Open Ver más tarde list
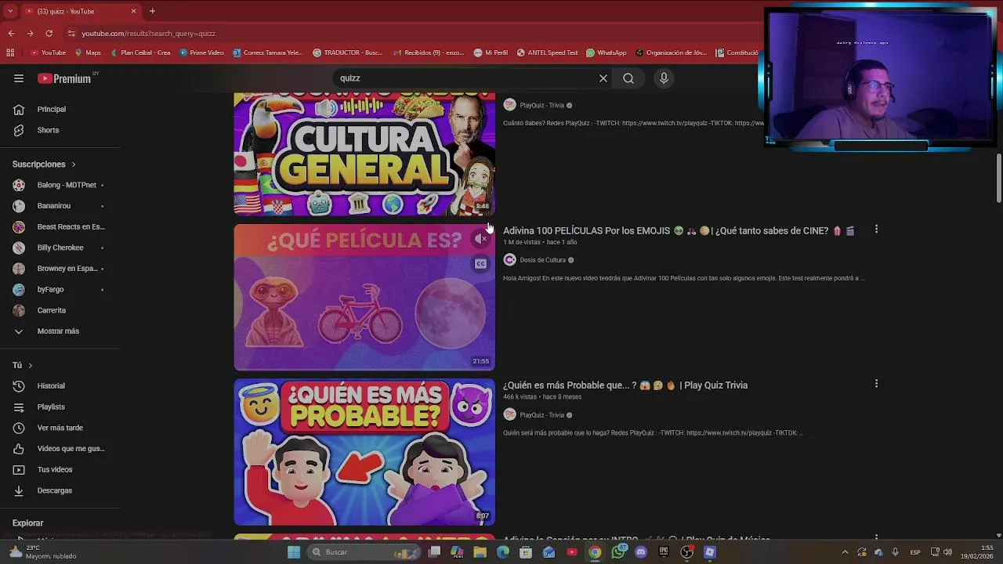The width and height of the screenshot is (1003, 564). coord(60,428)
